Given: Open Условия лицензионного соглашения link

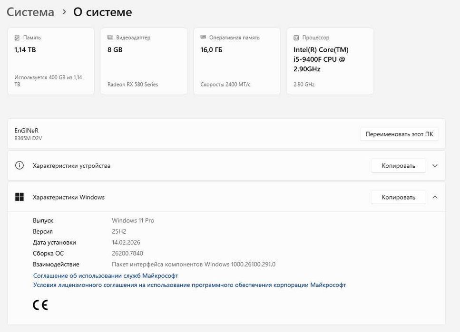Looking at the screenshot, I should 189,285.
